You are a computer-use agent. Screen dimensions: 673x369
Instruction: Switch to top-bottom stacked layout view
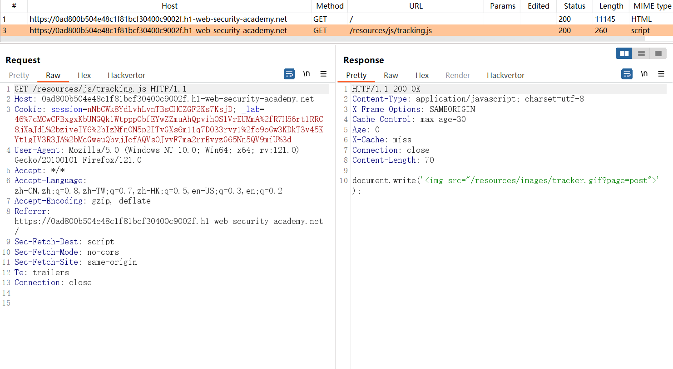click(x=641, y=53)
